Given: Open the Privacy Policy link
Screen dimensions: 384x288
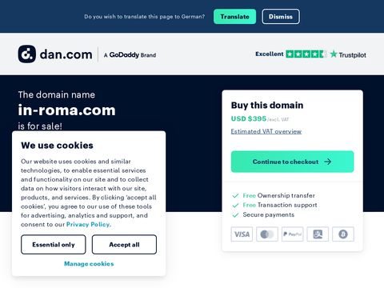Looking at the screenshot, I should (x=88, y=224).
